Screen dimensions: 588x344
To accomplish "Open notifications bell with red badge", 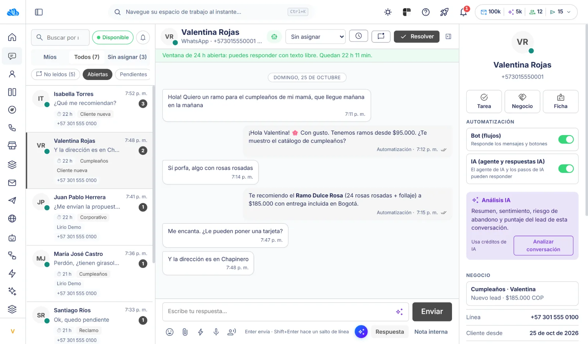I will pyautogui.click(x=464, y=12).
